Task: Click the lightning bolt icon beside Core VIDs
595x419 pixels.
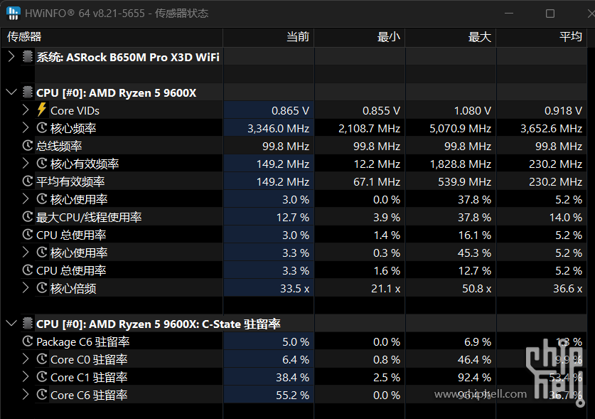Action: pyautogui.click(x=42, y=110)
